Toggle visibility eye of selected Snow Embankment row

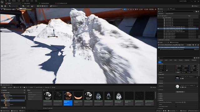pos(158,29)
